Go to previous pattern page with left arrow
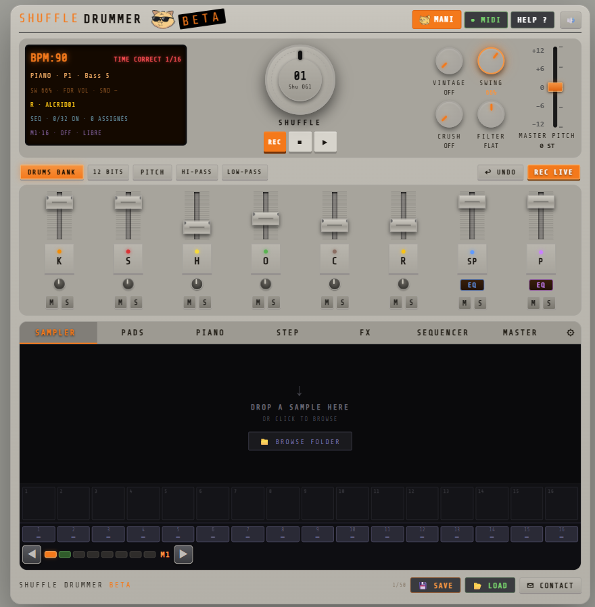This screenshot has height=607, width=595. (x=32, y=554)
